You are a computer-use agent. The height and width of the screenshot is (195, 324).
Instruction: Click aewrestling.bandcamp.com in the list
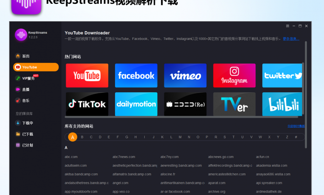181,166
